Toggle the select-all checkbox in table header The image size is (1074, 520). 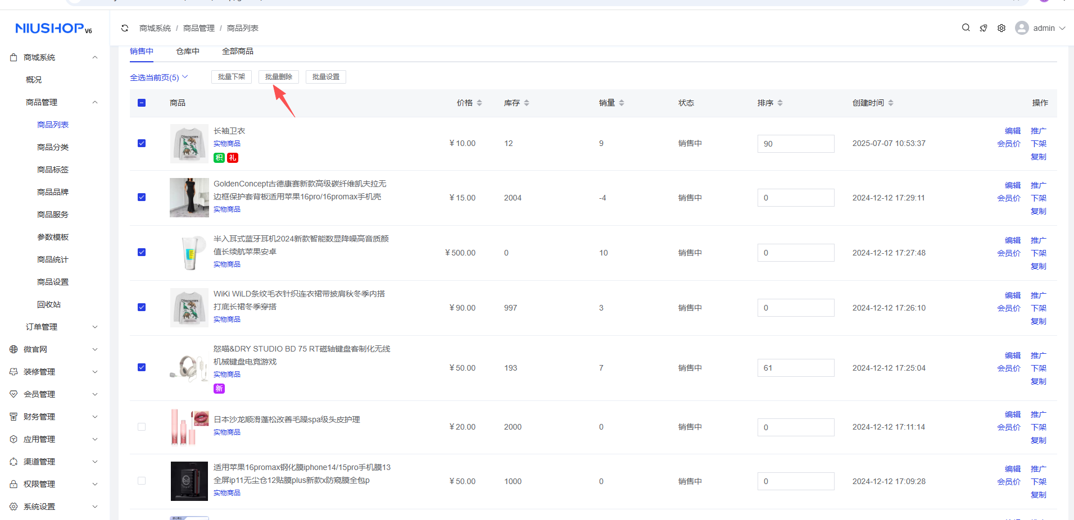tap(142, 103)
